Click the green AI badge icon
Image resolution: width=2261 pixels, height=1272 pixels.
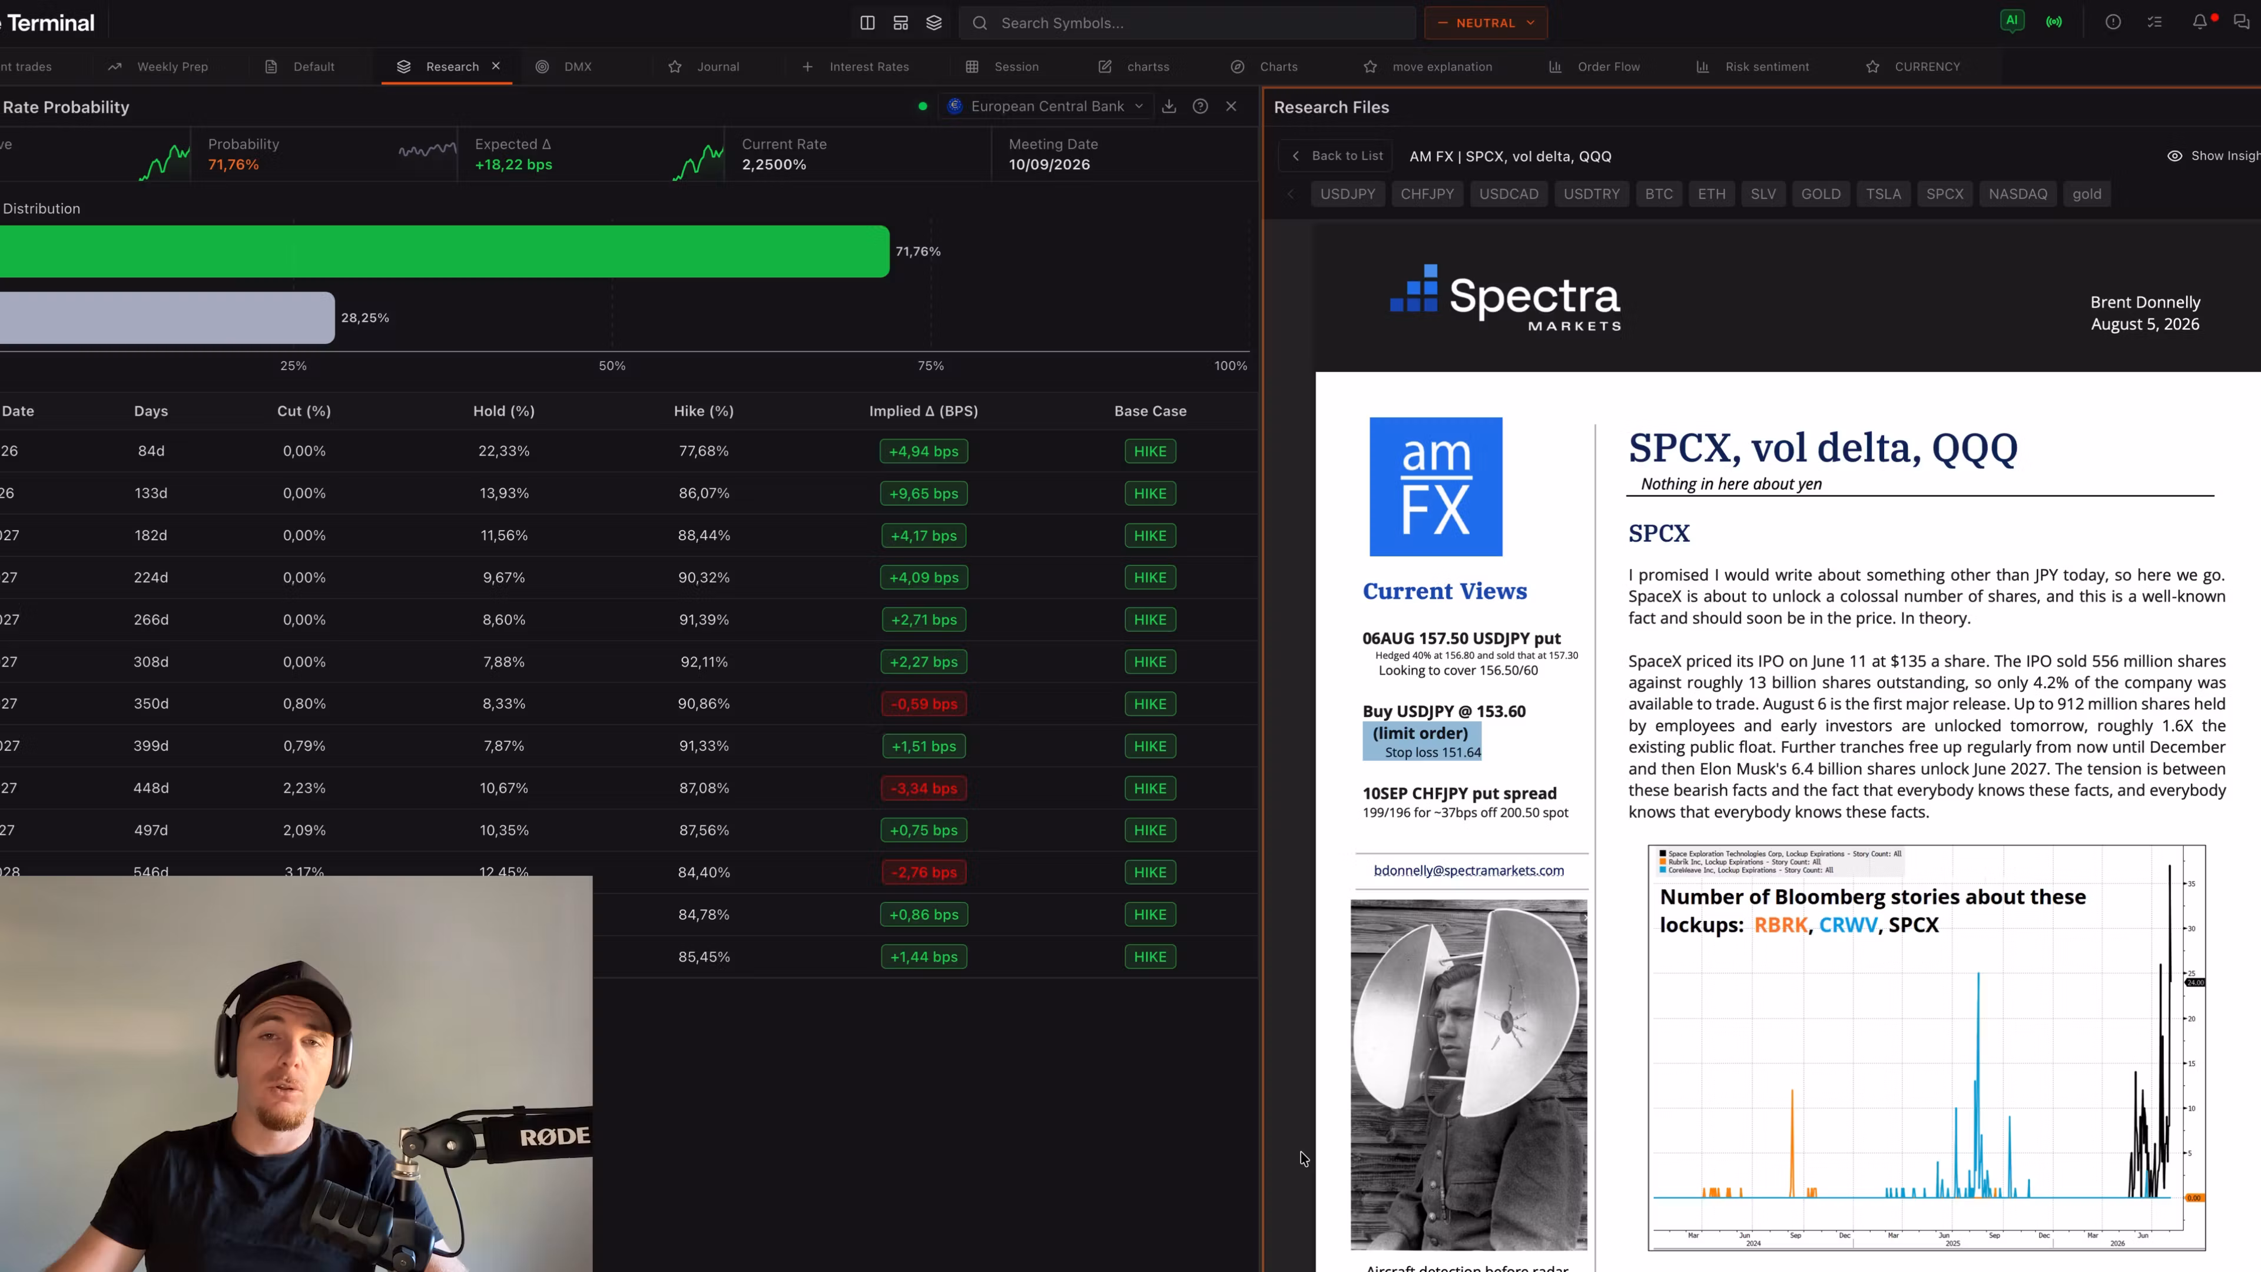click(2012, 20)
